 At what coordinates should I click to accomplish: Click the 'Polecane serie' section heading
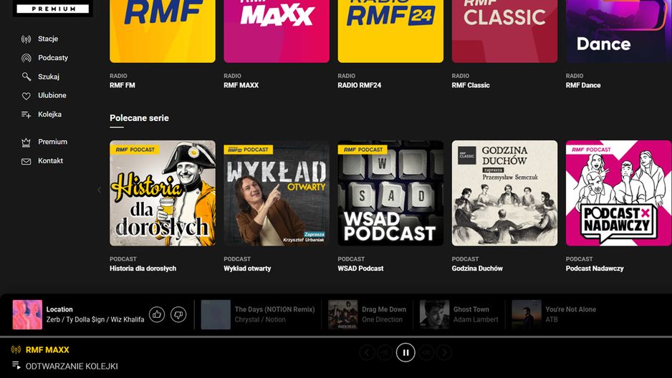[139, 117]
